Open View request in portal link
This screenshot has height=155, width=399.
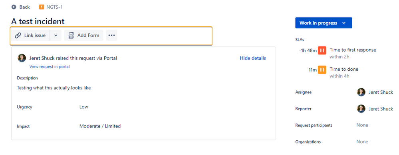pos(50,67)
